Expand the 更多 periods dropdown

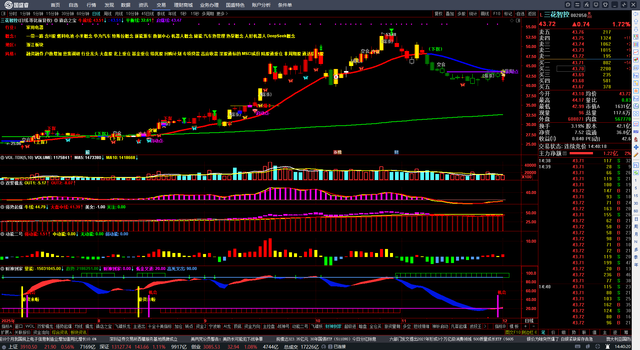pos(222,14)
